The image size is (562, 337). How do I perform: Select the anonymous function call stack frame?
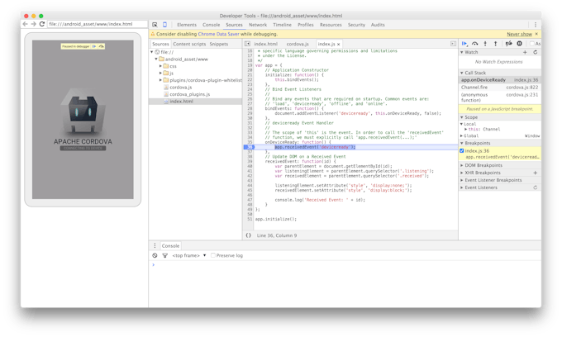pos(500,97)
